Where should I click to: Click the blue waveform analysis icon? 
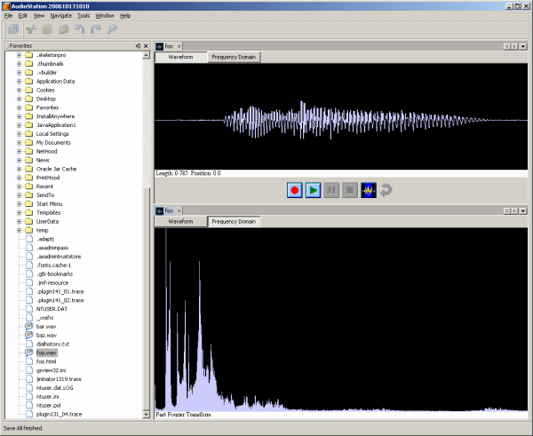(369, 189)
